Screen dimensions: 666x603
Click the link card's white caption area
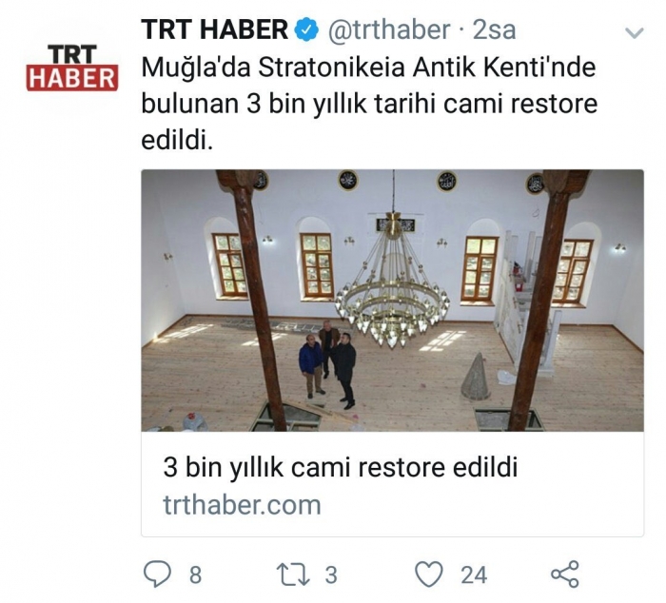392,484
